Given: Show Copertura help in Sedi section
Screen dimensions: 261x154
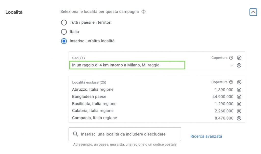Looking at the screenshot, I should [231, 58].
